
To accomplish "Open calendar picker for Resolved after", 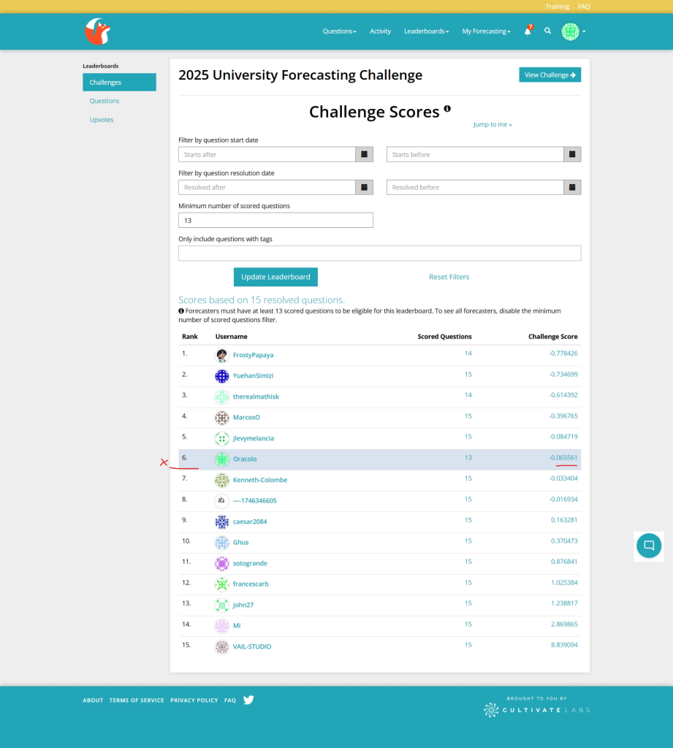I will (x=364, y=187).
